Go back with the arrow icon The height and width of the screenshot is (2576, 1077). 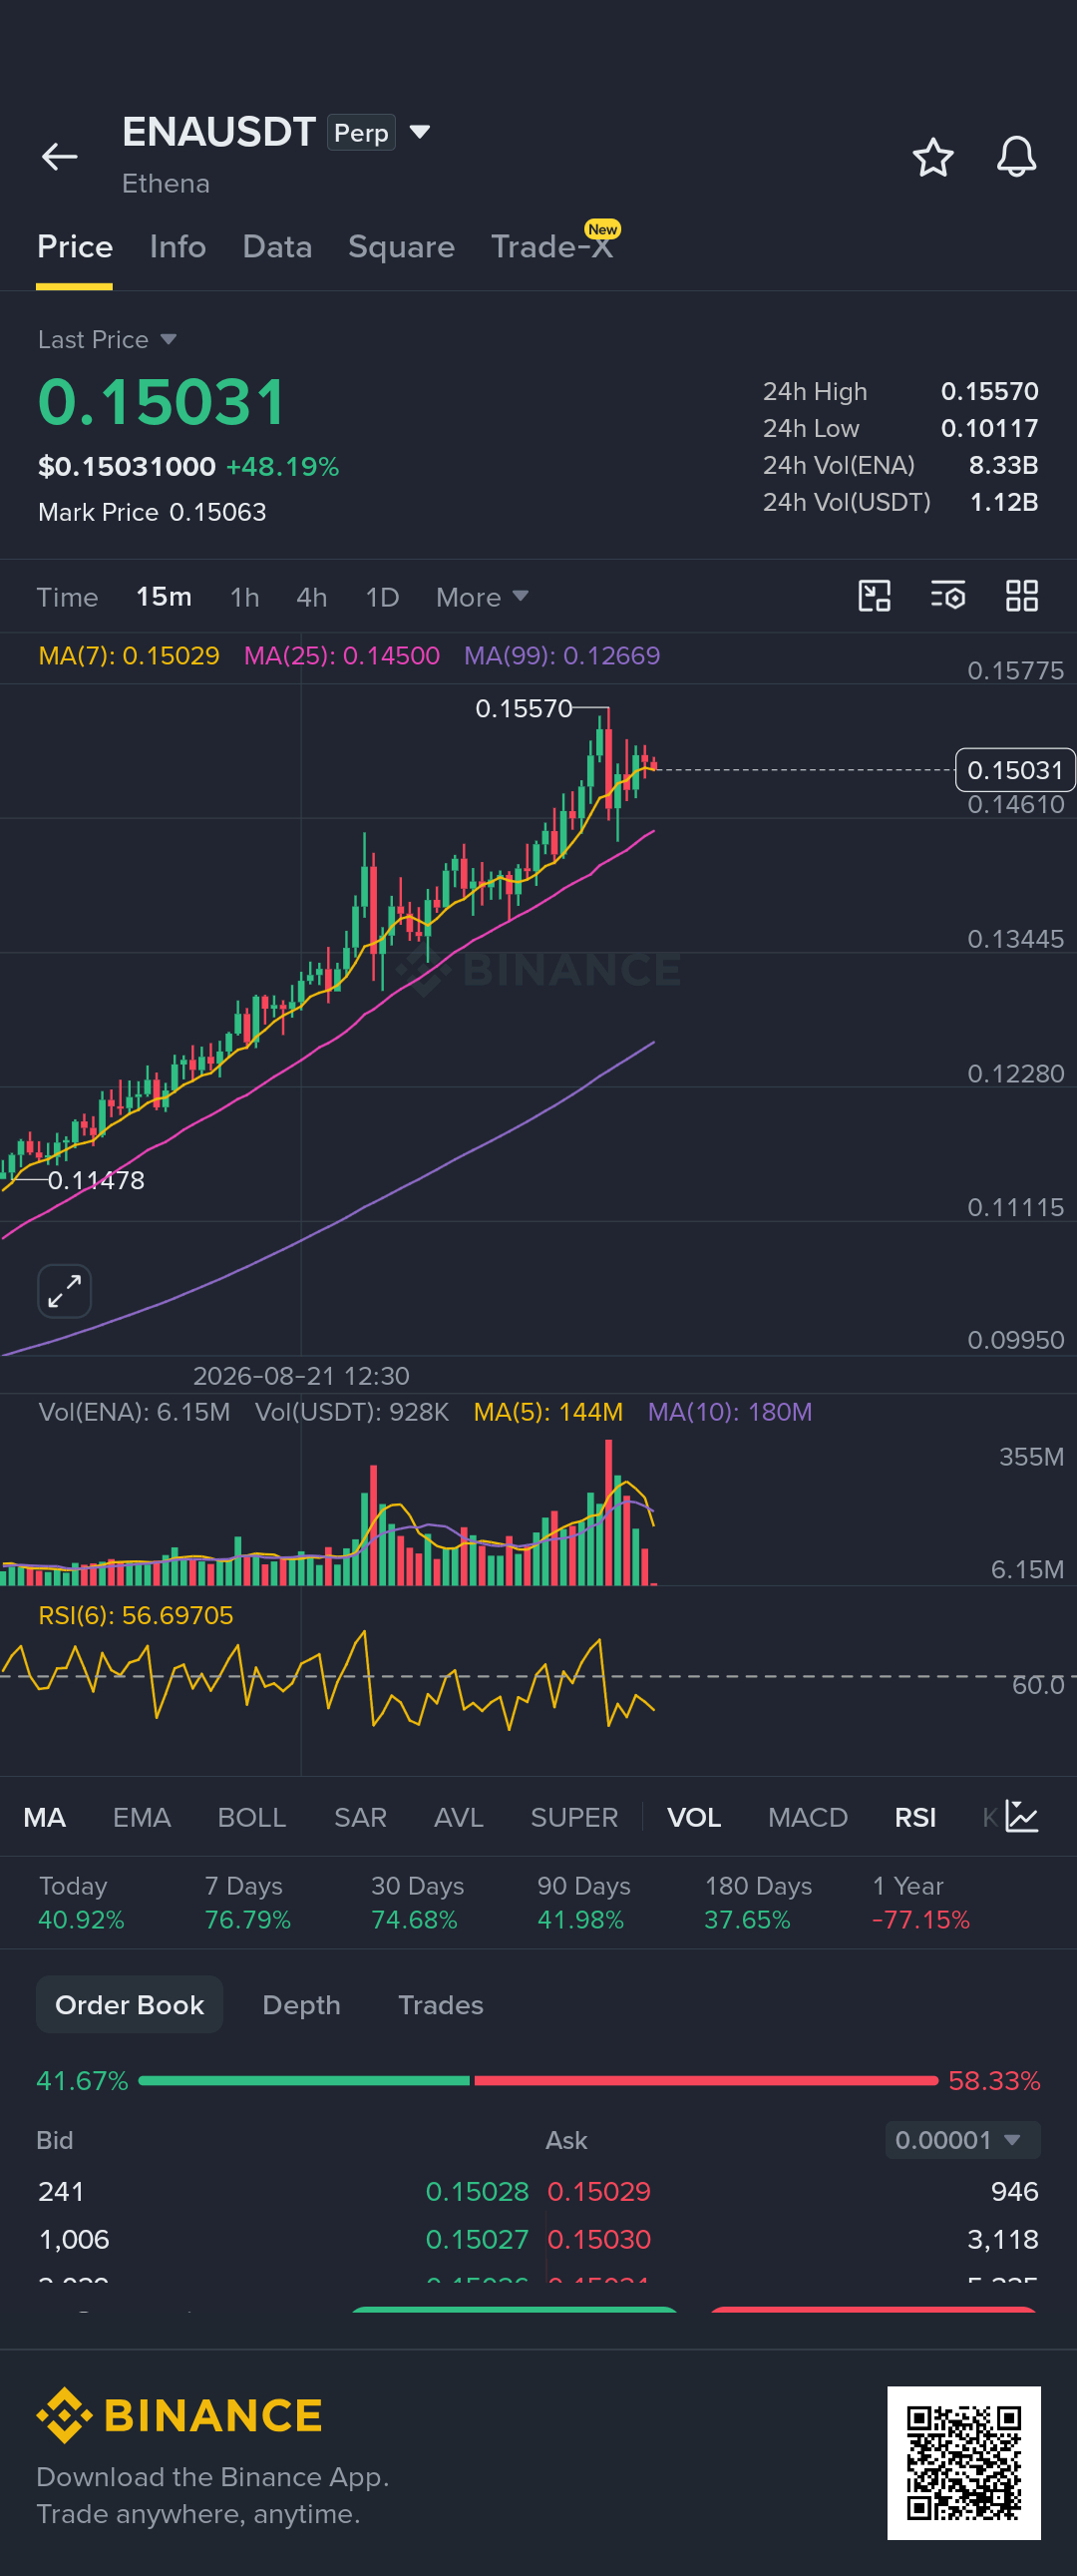click(x=60, y=156)
